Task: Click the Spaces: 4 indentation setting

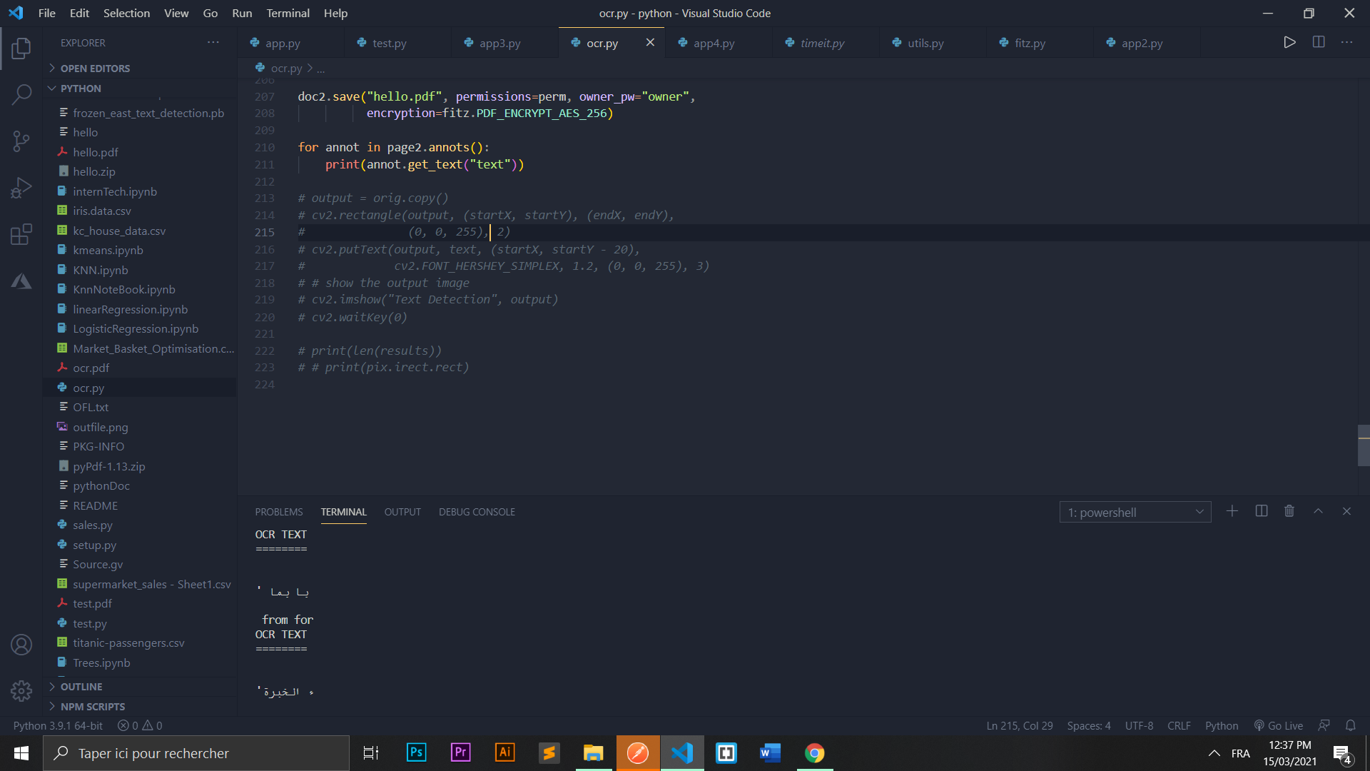Action: [x=1089, y=725]
